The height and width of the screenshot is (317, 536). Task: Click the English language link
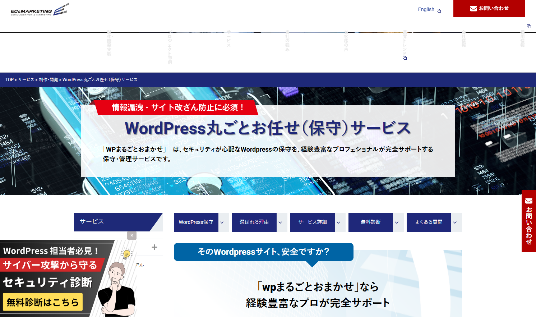coord(426,10)
